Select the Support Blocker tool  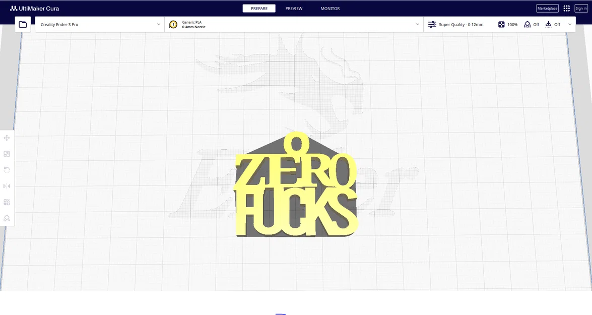tap(7, 218)
